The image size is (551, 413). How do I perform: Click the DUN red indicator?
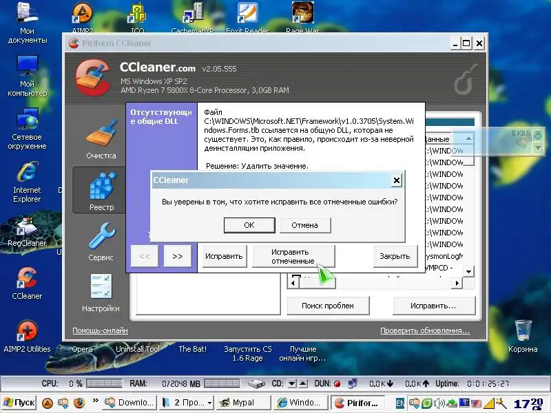coord(337,384)
